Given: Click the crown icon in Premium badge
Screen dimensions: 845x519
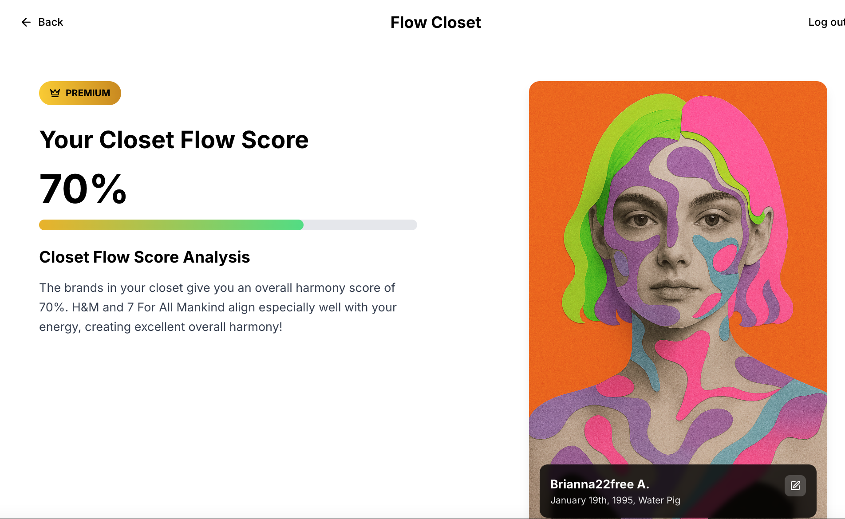Looking at the screenshot, I should tap(55, 93).
